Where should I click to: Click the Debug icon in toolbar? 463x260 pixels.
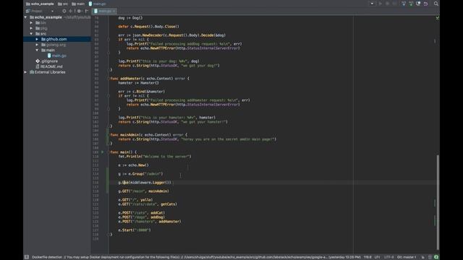click(388, 4)
